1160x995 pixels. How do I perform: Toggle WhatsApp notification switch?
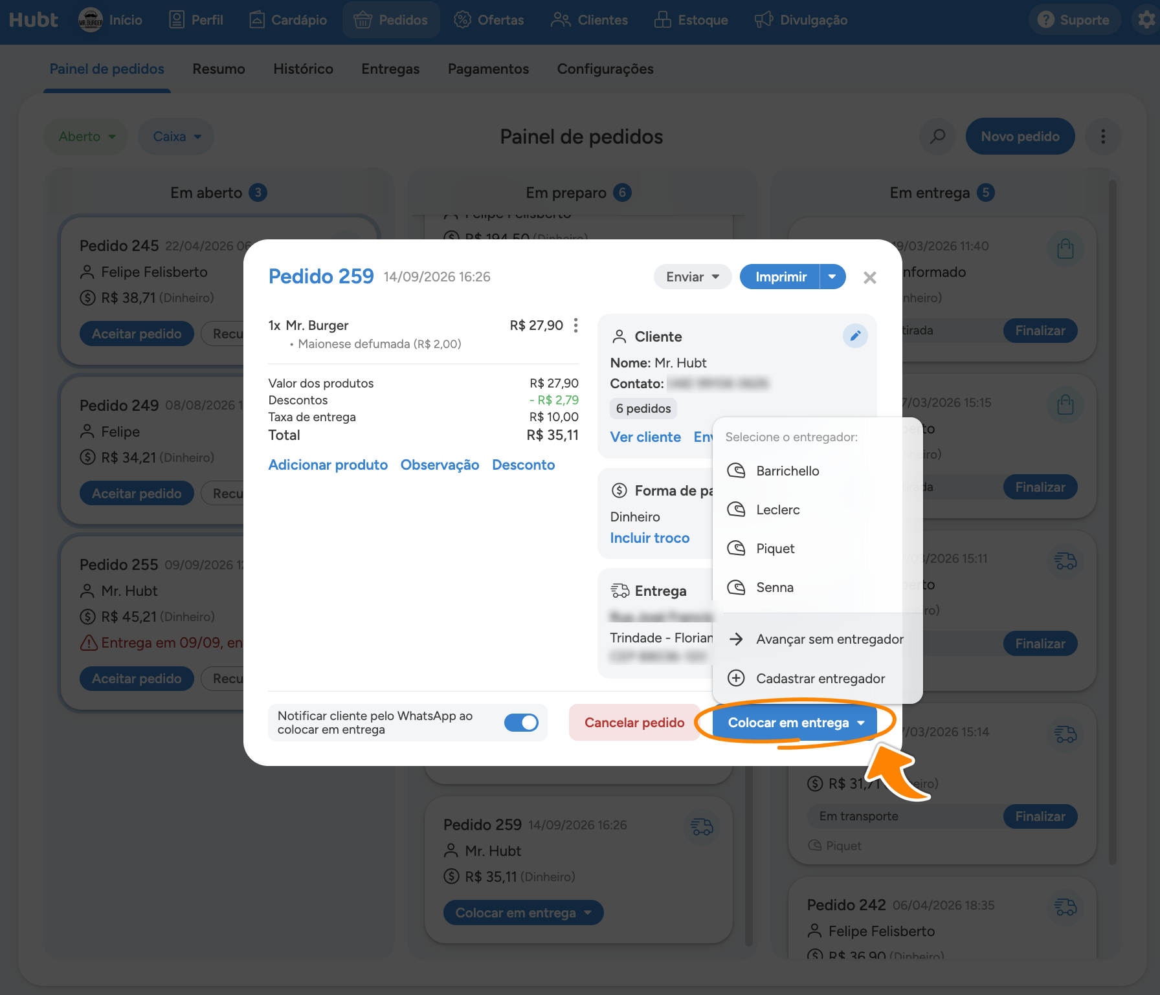coord(521,723)
